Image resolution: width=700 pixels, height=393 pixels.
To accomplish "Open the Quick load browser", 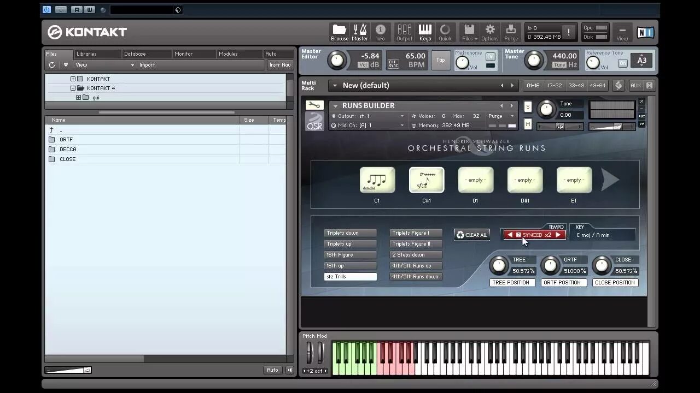I will click(445, 32).
